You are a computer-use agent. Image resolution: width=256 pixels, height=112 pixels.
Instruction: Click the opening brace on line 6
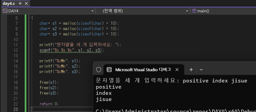point(32,18)
